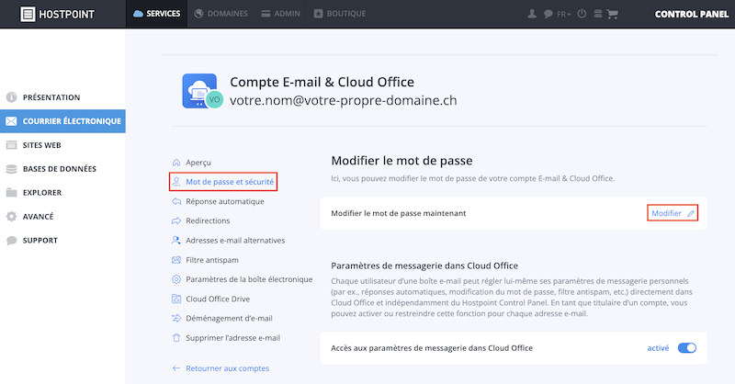
Task: Click the Explorer folder icon in sidebar
Action: pos(11,192)
